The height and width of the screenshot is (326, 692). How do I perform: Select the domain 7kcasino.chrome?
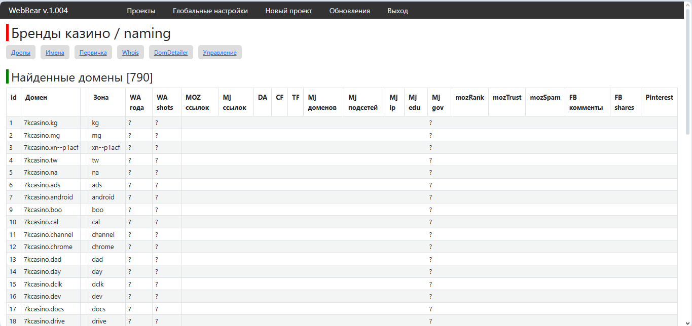point(48,247)
